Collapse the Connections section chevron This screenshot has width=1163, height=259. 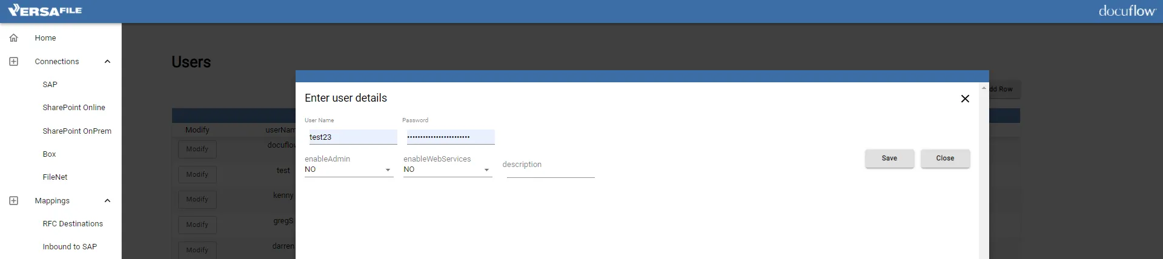click(x=107, y=61)
